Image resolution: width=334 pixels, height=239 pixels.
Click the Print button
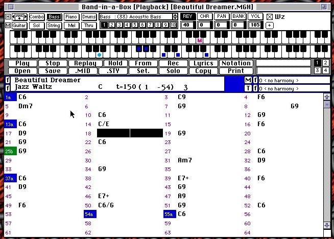[x=236, y=71]
